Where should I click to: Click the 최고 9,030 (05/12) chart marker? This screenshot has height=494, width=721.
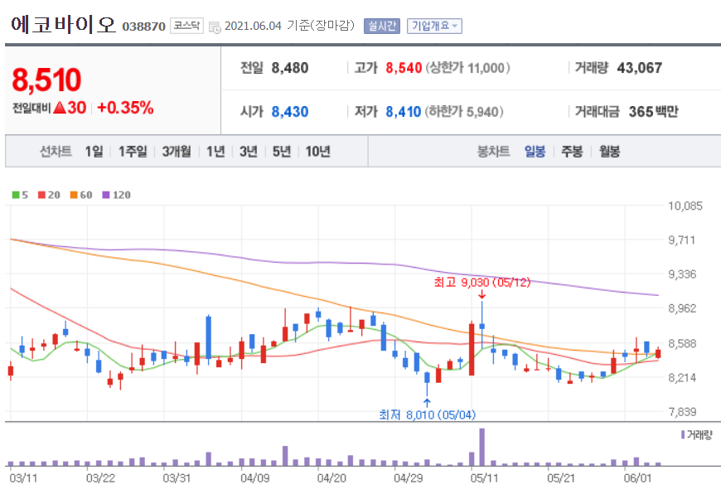(481, 282)
